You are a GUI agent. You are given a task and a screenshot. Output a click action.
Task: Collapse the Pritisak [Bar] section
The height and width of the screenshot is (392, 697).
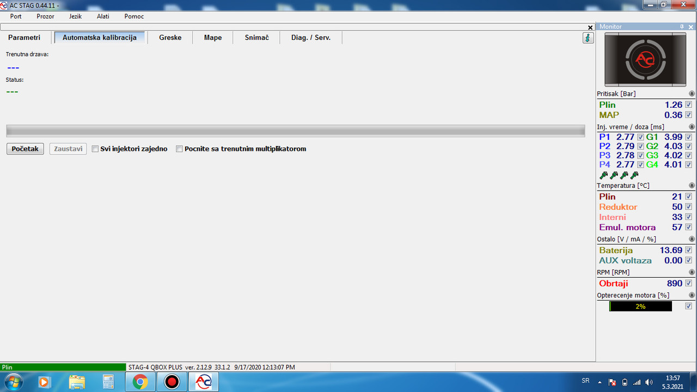click(x=692, y=94)
